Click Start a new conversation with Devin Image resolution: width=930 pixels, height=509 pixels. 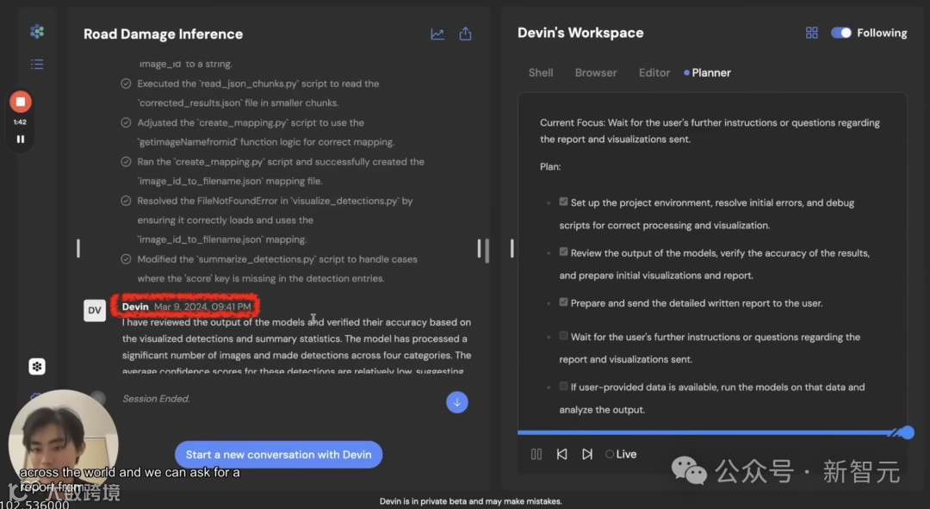click(x=278, y=455)
